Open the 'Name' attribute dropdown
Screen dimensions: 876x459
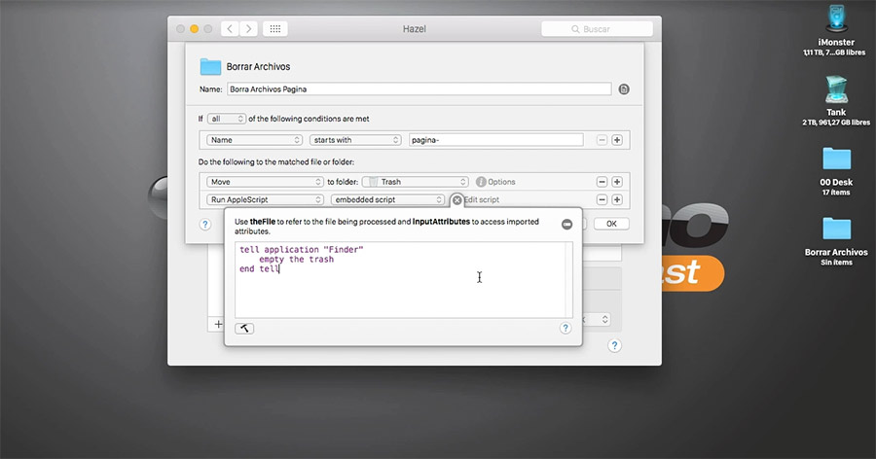pos(254,140)
